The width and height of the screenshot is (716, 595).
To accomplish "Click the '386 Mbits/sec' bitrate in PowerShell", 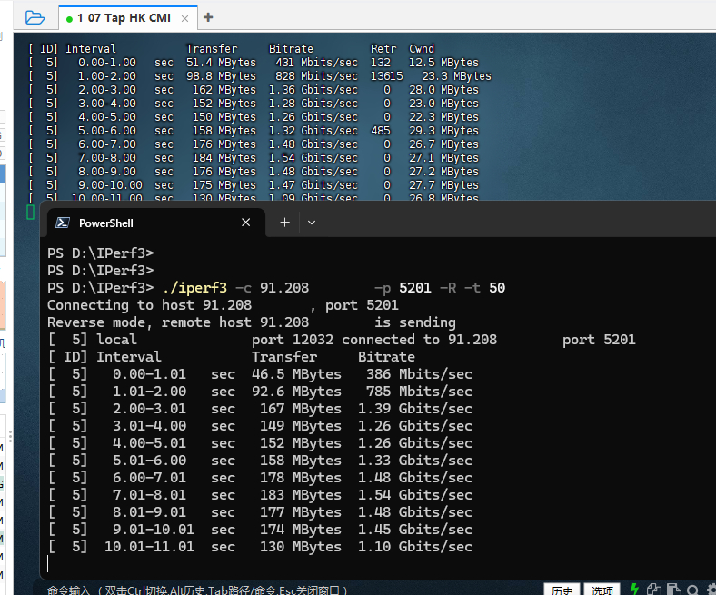I will pos(419,374).
